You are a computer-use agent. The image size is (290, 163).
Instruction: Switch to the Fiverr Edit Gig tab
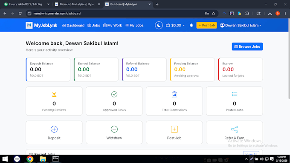coord(26,4)
